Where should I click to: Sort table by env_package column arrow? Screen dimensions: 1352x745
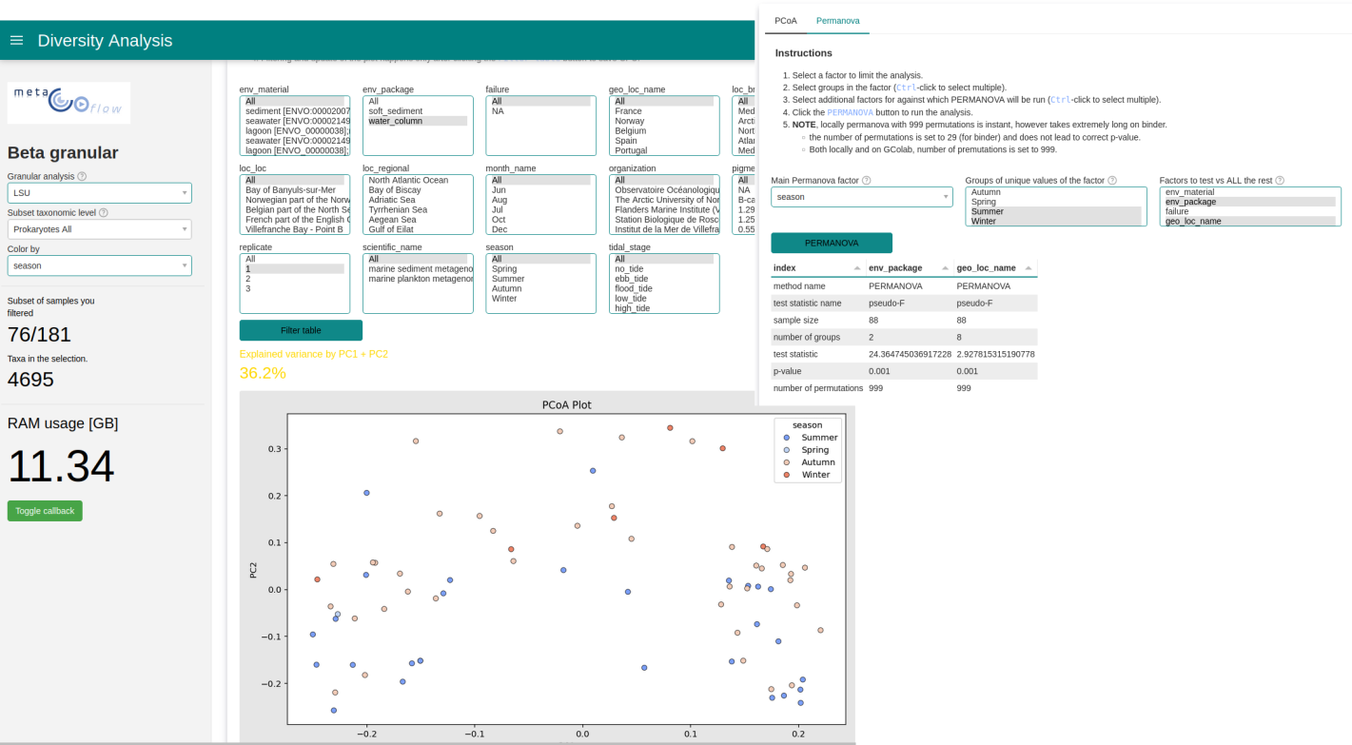945,268
